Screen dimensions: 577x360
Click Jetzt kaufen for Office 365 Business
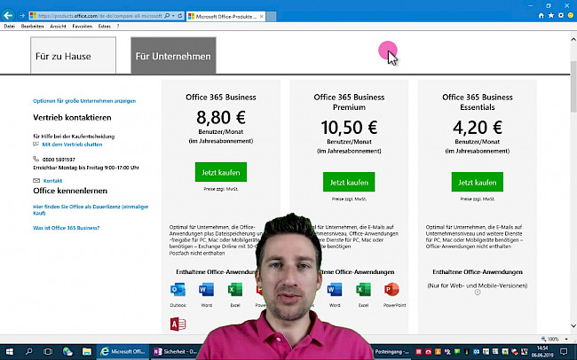point(221,172)
